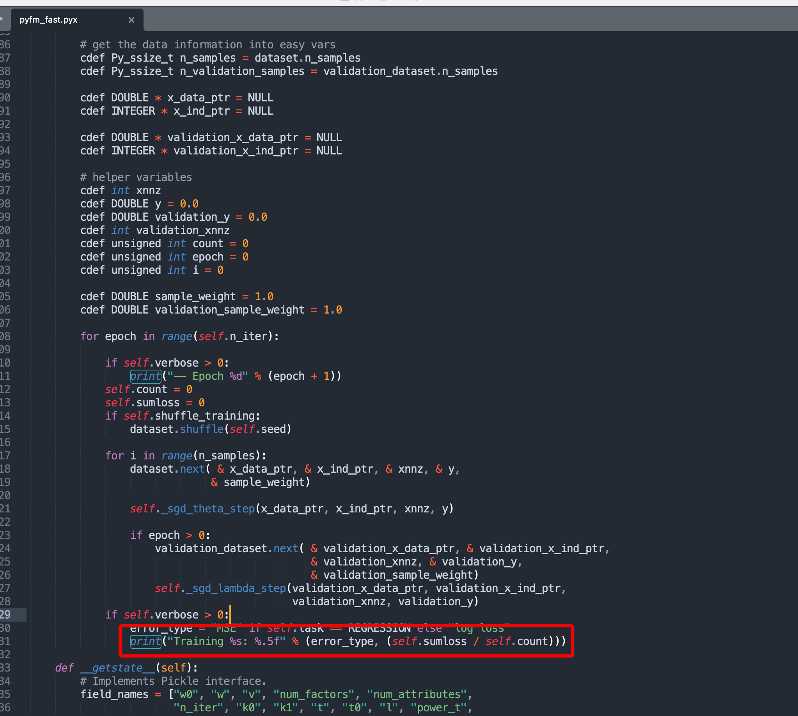Click the '# helper variables' comment
This screenshot has width=798, height=716.
click(136, 177)
